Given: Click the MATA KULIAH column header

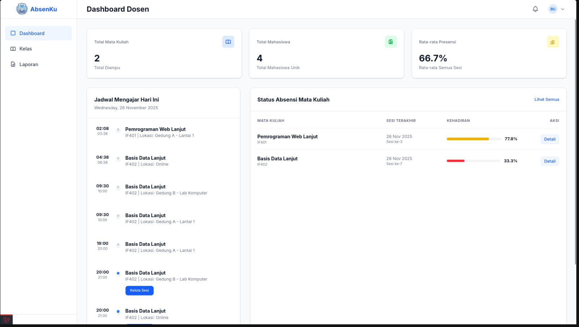Looking at the screenshot, I should coord(271,121).
